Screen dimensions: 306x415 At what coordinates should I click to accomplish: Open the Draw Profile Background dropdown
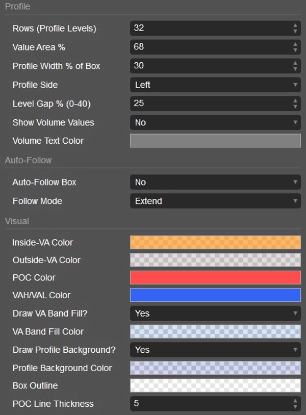pos(214,350)
